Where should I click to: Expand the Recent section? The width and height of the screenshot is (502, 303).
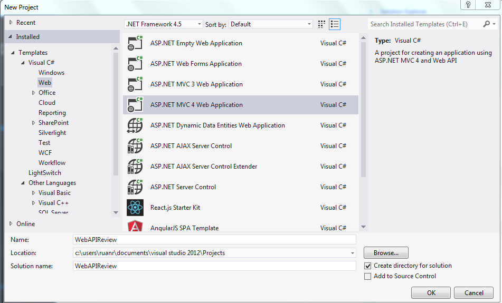pyautogui.click(x=11, y=22)
